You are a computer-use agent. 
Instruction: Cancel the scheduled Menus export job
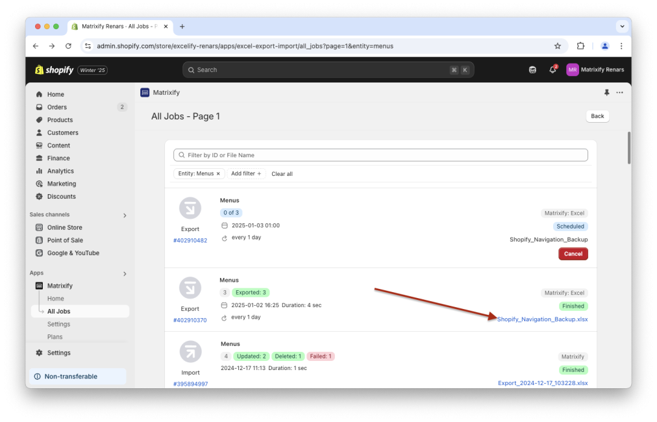point(573,254)
